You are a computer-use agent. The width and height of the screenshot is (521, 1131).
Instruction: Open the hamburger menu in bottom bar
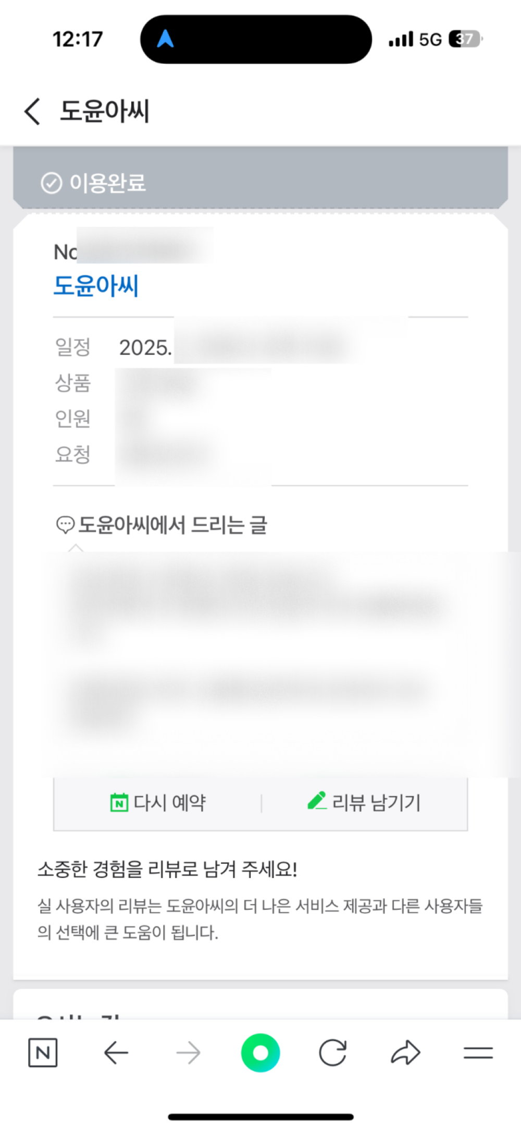pyautogui.click(x=478, y=1053)
